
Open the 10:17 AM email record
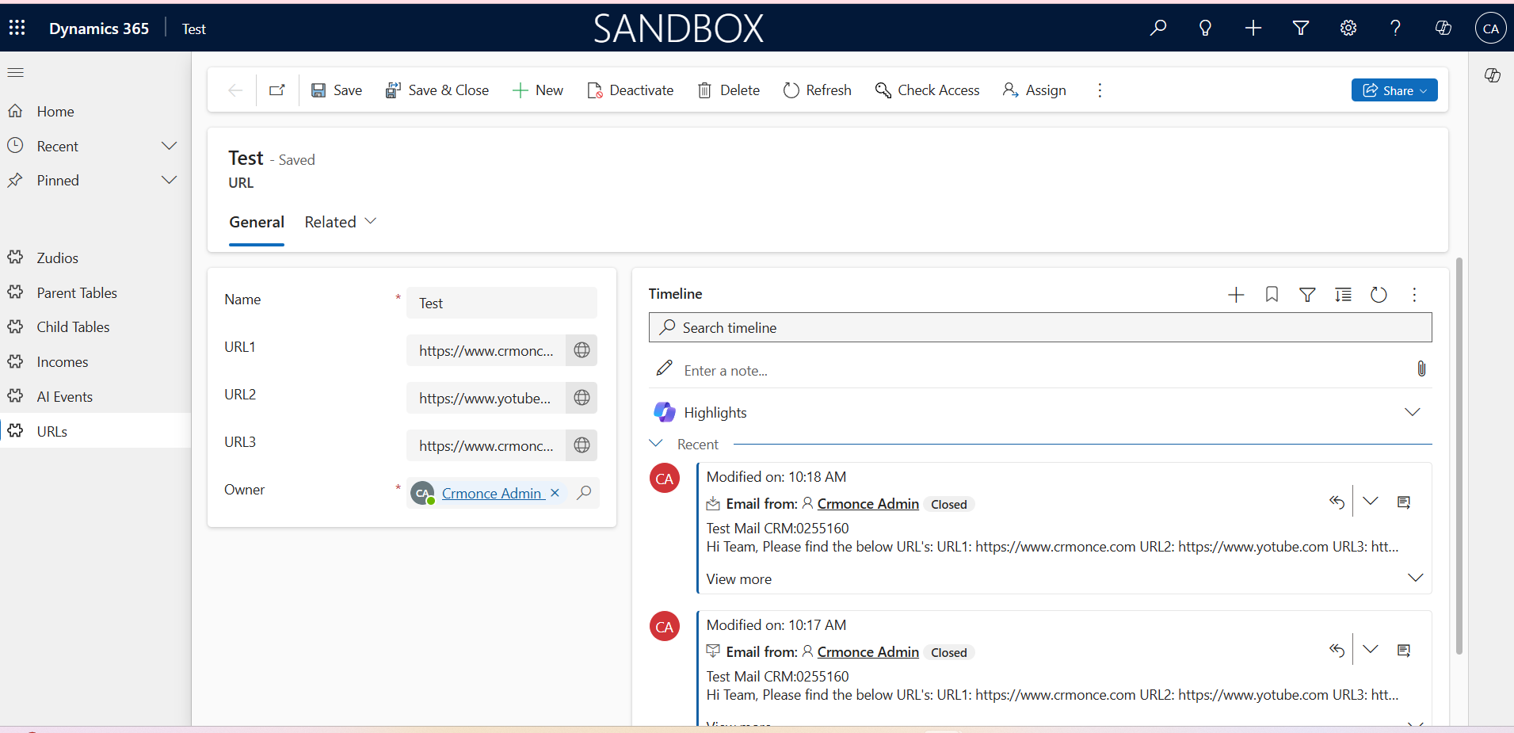tap(1404, 651)
